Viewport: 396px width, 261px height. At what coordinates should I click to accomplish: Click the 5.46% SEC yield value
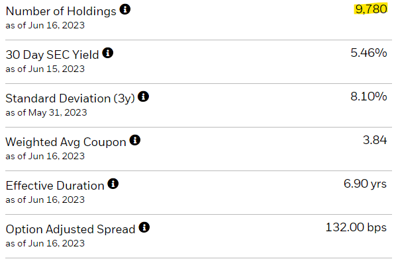(x=369, y=53)
